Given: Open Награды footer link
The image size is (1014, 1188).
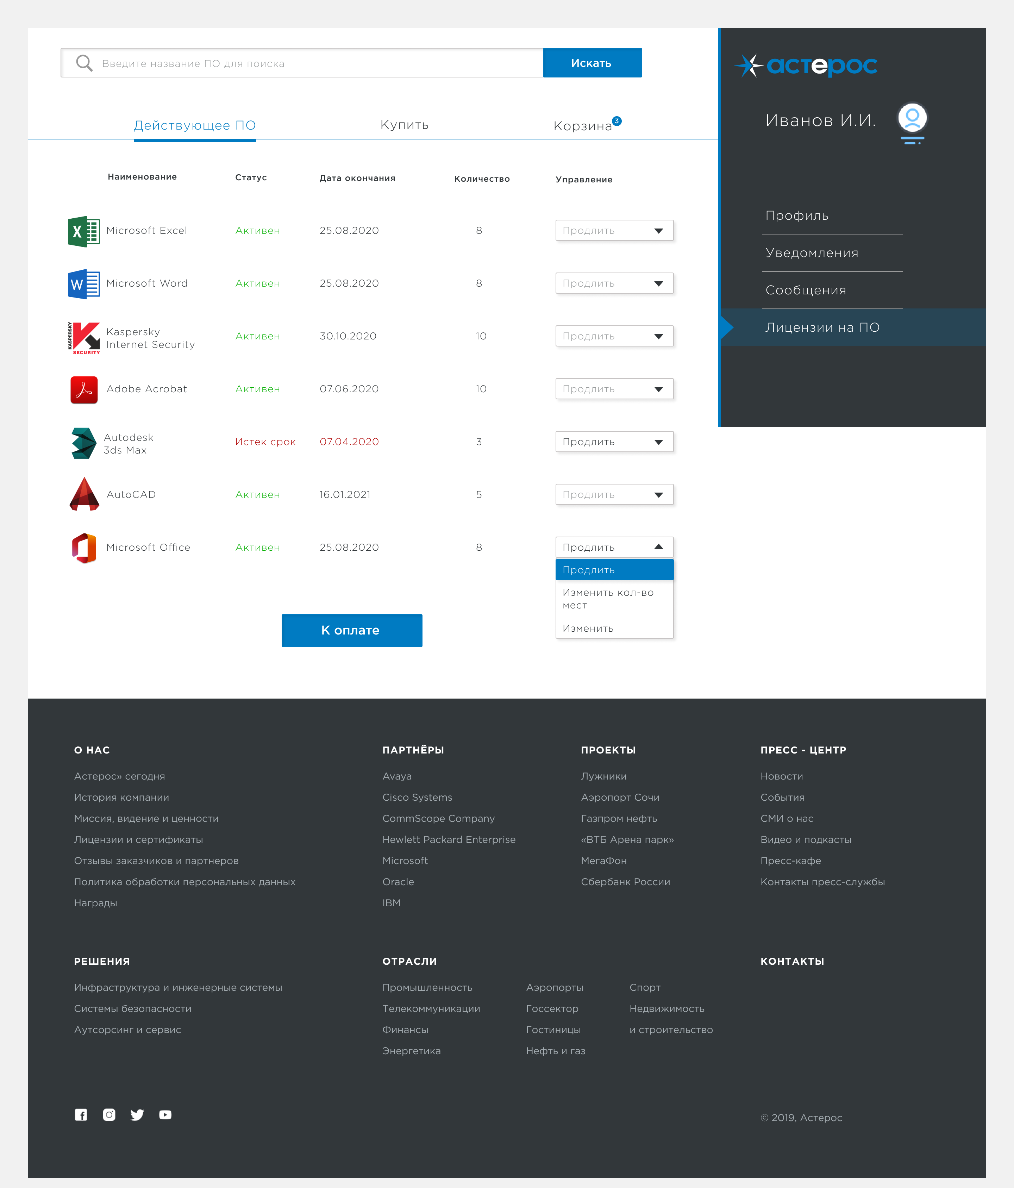Looking at the screenshot, I should click(95, 903).
